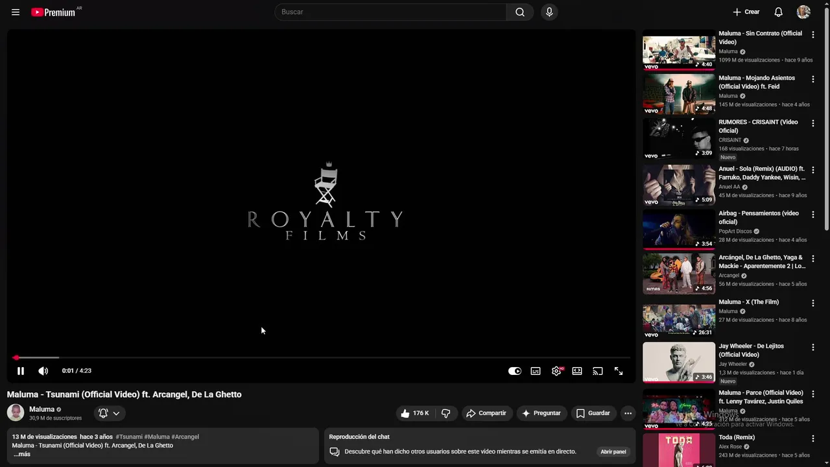Open options for Airbag Pensamientos

(x=813, y=214)
